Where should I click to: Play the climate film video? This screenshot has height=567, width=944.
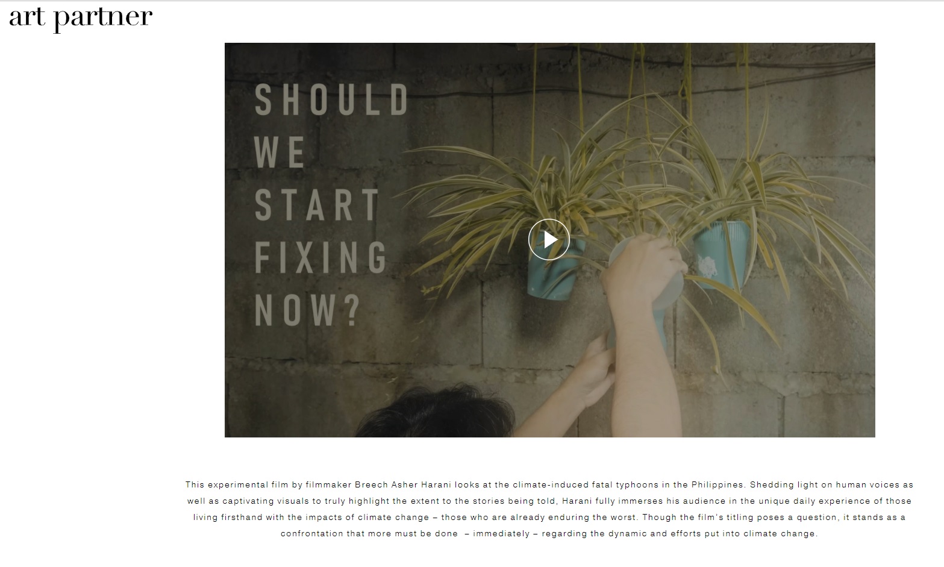(549, 240)
